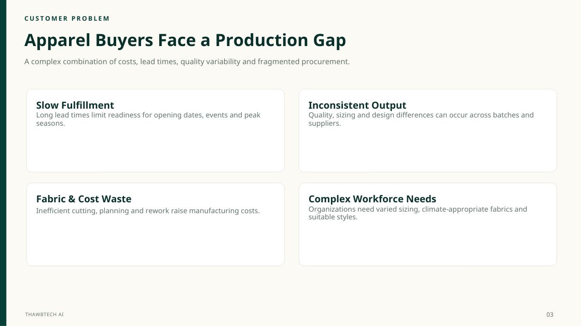Click the 03 slide page number
Screen dimensions: 581x326
click(550, 315)
